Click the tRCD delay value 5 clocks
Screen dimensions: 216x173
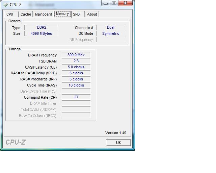click(x=76, y=73)
